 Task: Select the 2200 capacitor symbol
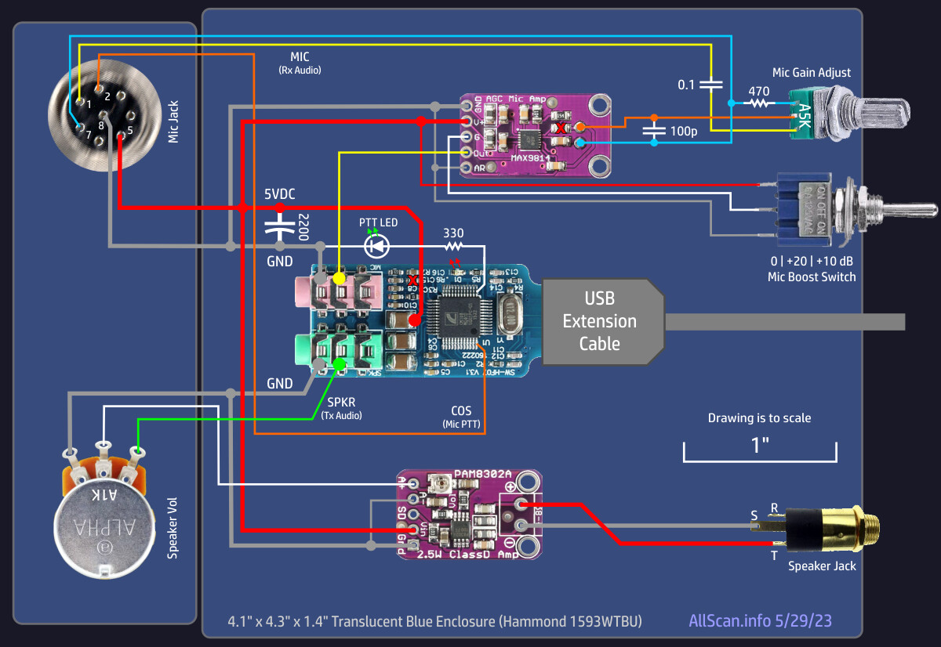[279, 228]
